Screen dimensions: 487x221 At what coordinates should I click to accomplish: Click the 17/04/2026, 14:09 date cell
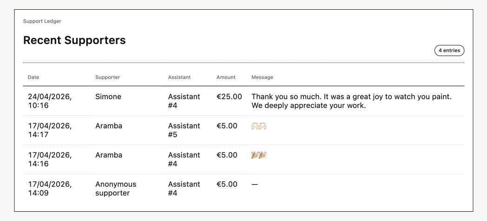50,189
